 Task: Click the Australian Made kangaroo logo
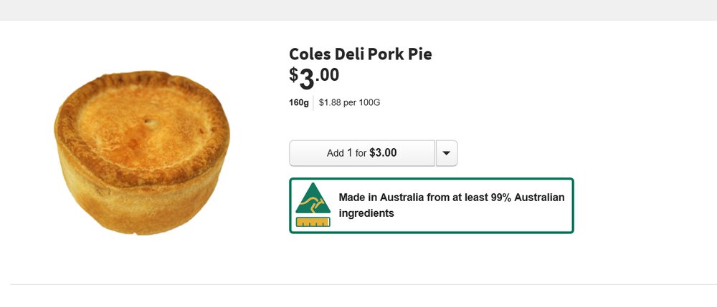[313, 205]
